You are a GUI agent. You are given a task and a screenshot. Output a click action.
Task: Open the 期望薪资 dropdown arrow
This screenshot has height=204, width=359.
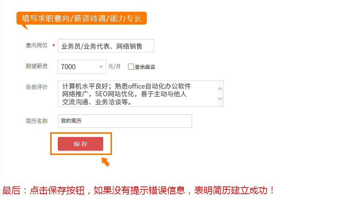point(101,67)
